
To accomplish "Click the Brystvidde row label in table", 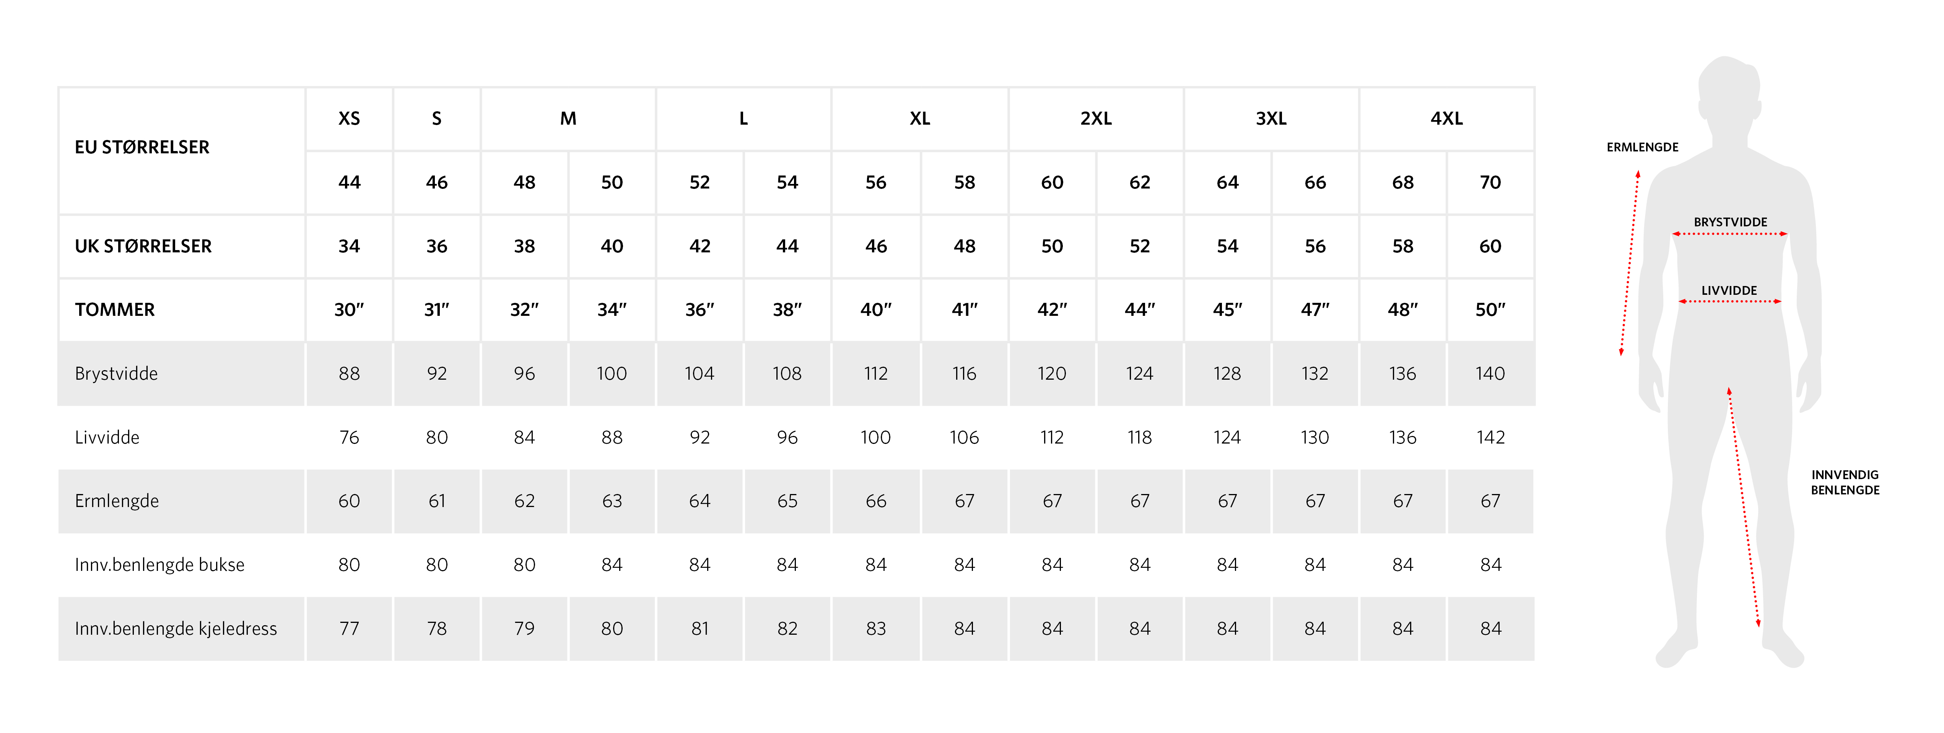I will point(116,373).
